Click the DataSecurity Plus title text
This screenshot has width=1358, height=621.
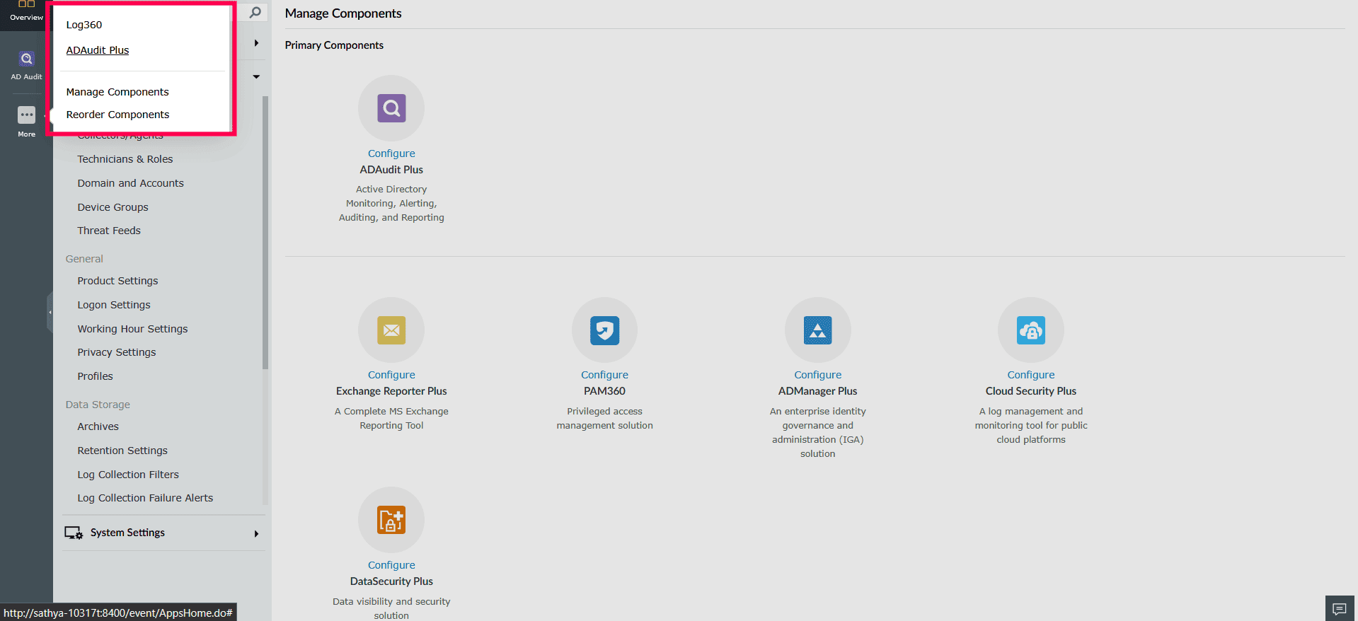pyautogui.click(x=391, y=581)
